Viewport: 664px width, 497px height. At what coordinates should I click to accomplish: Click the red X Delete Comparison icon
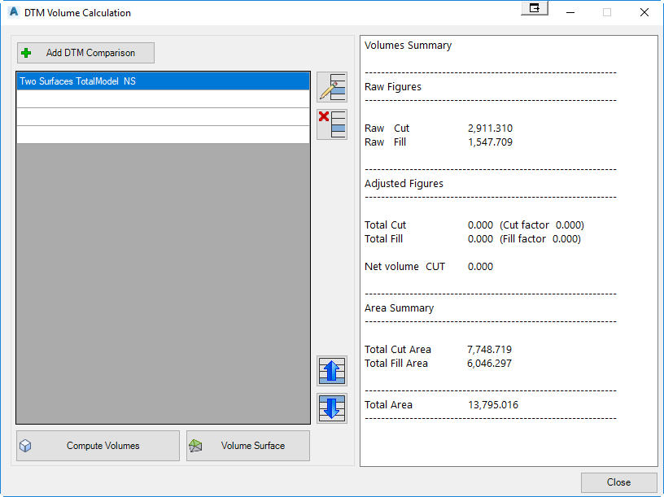[332, 124]
